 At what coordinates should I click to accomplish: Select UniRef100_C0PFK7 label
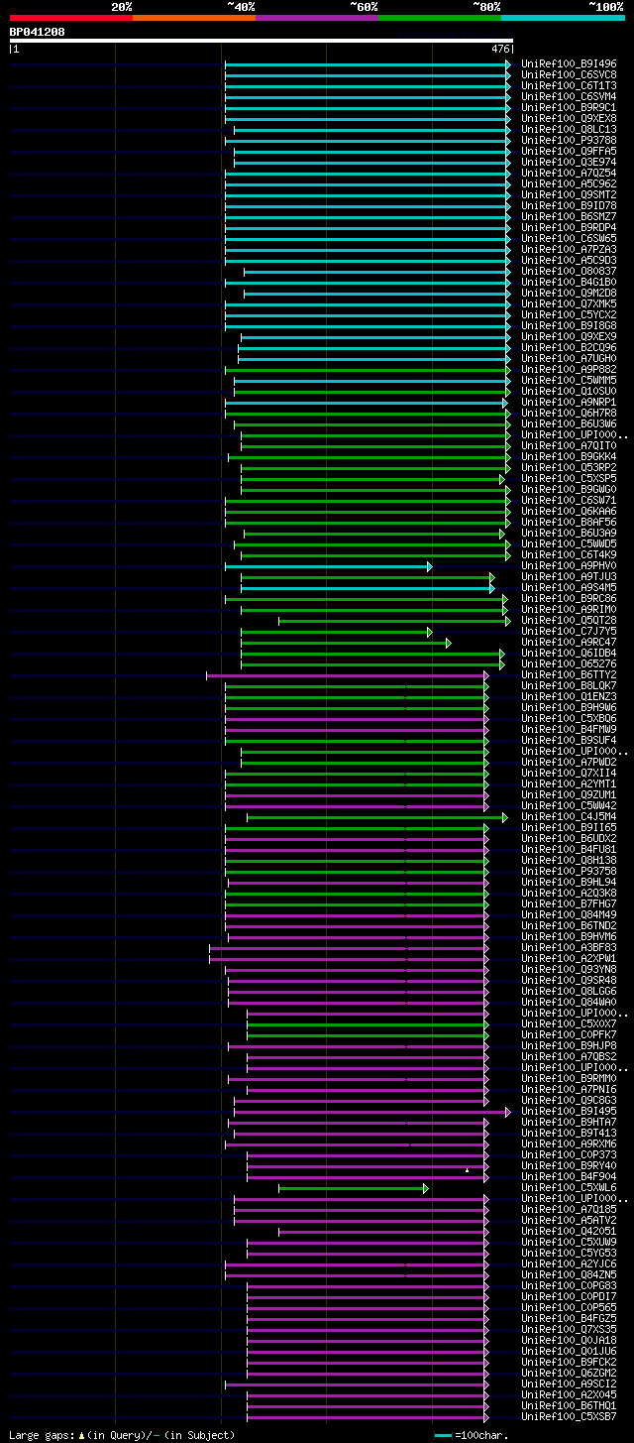point(570,1034)
